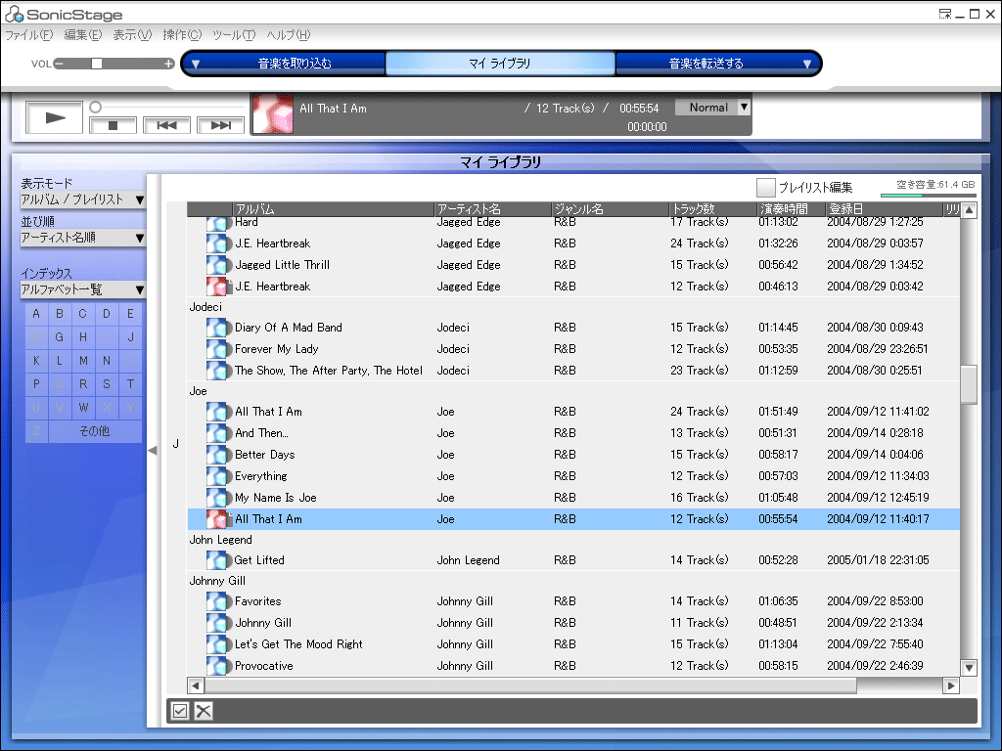Viewport: 1002px width, 751px height.
Task: Click album icon for The Show, The After Party
Action: [216, 371]
